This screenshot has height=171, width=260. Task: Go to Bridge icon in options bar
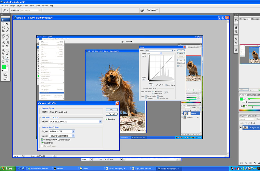(142, 10)
